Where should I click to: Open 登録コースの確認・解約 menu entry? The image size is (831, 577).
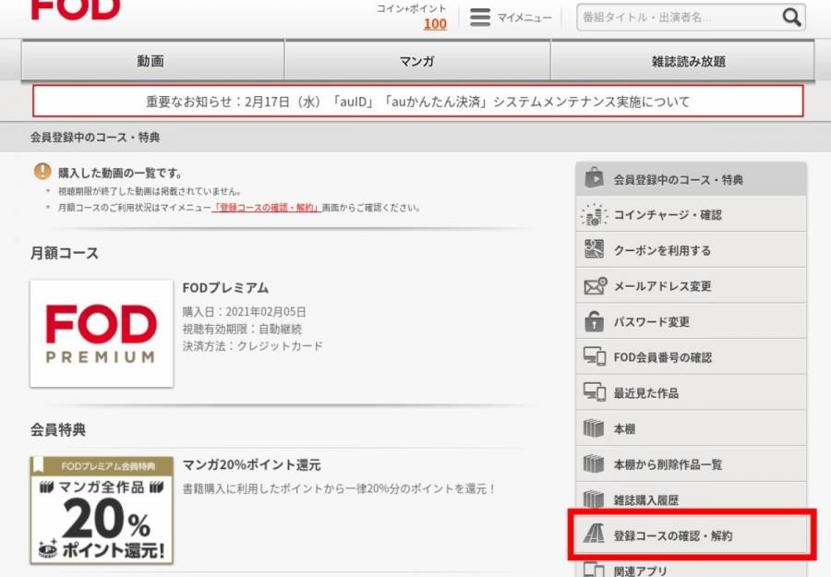pyautogui.click(x=691, y=535)
